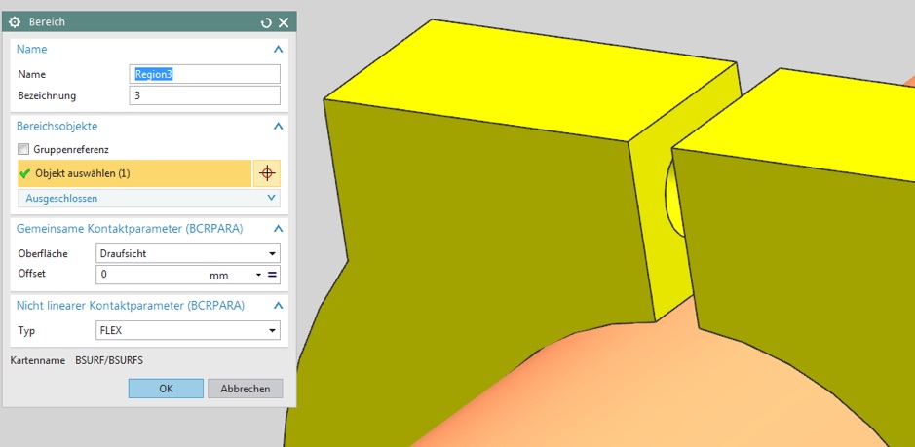Viewport: 915px width, 447px height.
Task: Open the Offset unit mm dropdown arrow
Action: click(258, 275)
